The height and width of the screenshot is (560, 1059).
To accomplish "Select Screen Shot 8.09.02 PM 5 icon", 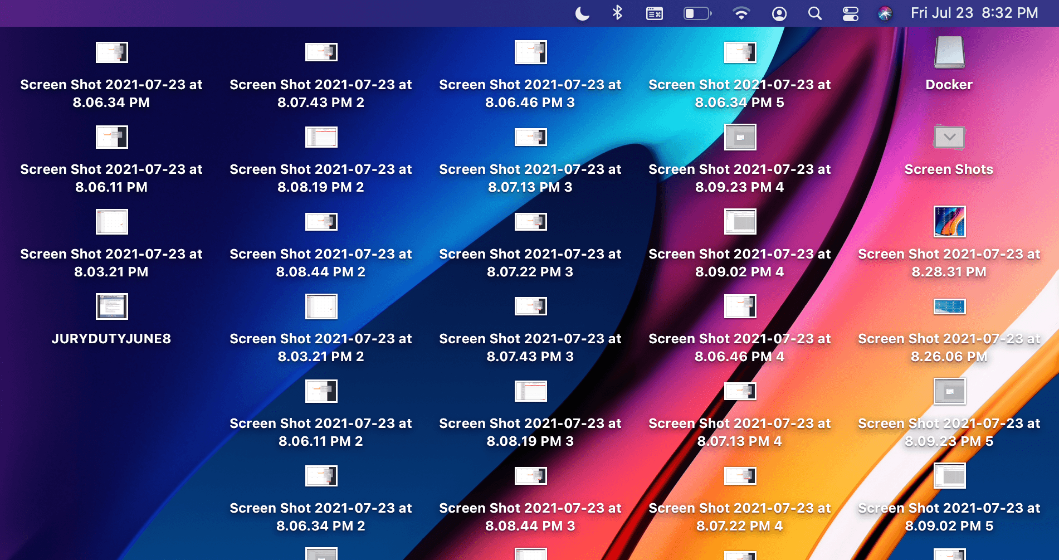I will [949, 476].
